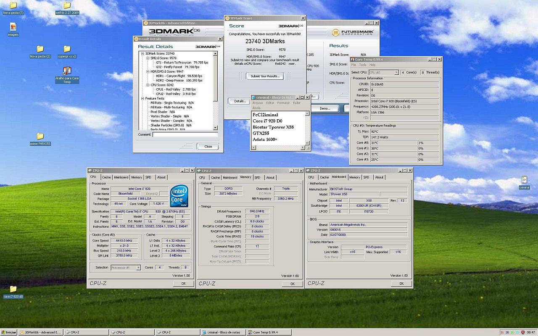
Task: Click the GTX285 line in notepad
Action: click(x=261, y=133)
